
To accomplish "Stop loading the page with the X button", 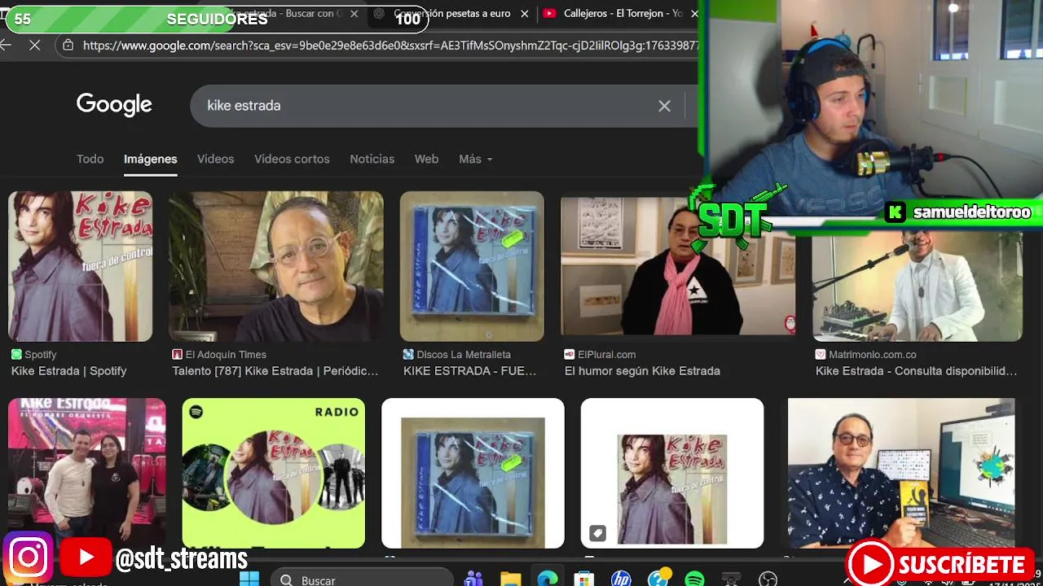I will point(35,46).
